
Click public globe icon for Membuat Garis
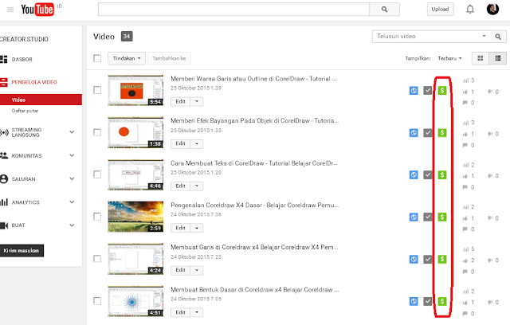pyautogui.click(x=414, y=259)
